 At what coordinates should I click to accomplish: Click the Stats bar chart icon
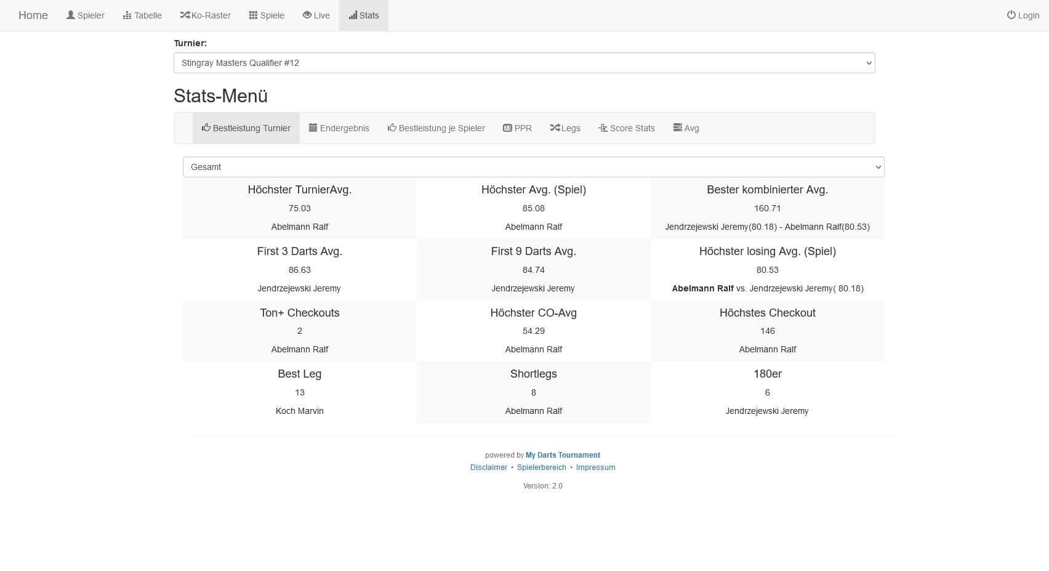click(353, 15)
